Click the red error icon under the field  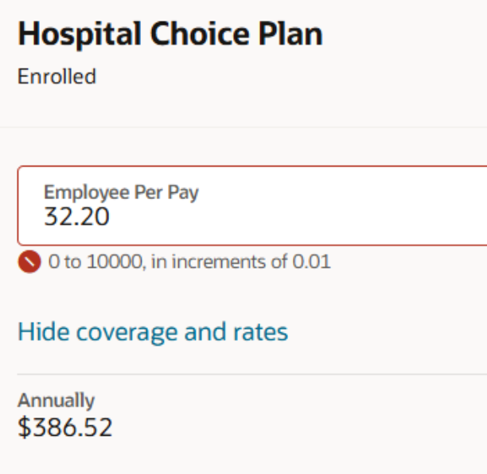click(29, 261)
